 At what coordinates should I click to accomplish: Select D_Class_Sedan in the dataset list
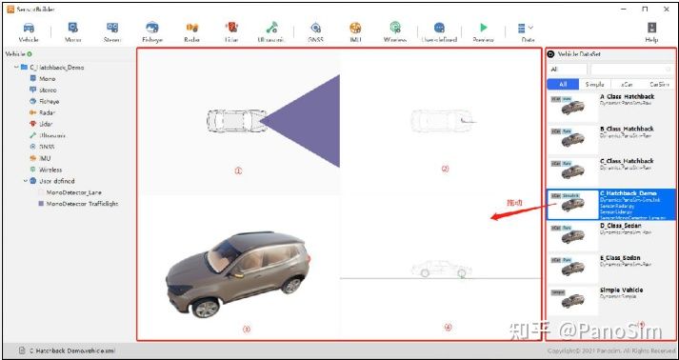[611, 236]
